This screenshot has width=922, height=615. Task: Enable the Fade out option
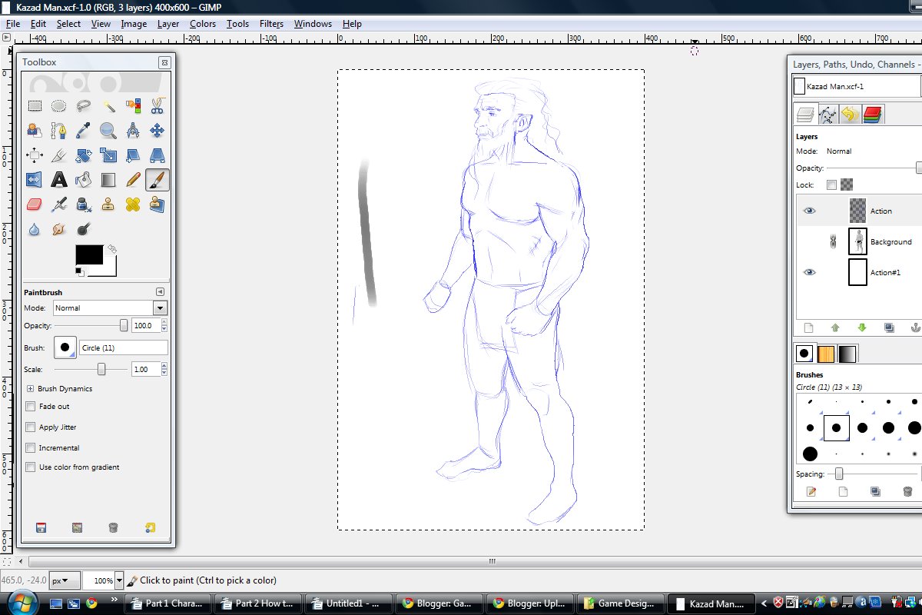coord(31,407)
